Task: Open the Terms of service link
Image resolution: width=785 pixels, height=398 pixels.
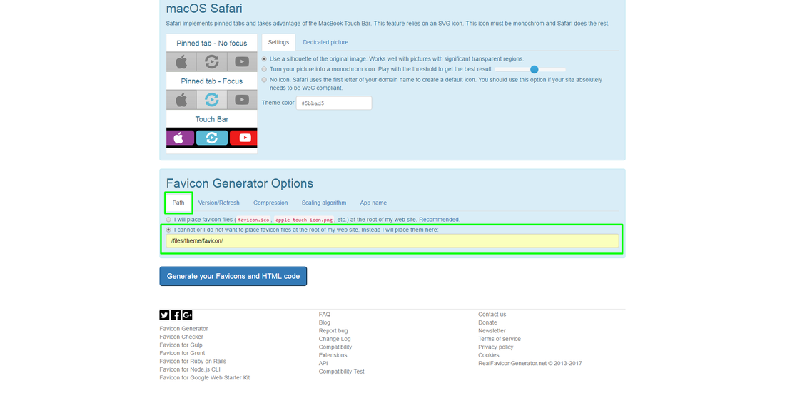Action: click(500, 339)
